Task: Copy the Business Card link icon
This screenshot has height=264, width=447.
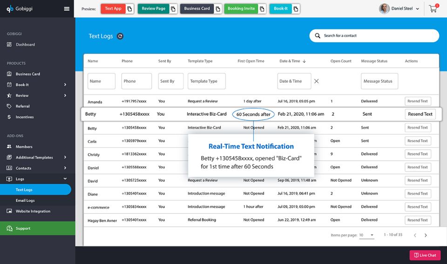Action: (x=218, y=9)
